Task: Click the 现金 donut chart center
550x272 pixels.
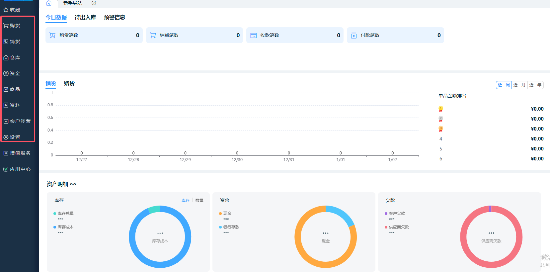Action: (326, 237)
